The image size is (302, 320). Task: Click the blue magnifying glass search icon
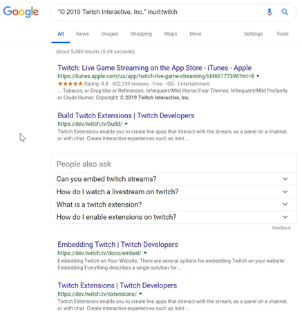(285, 12)
